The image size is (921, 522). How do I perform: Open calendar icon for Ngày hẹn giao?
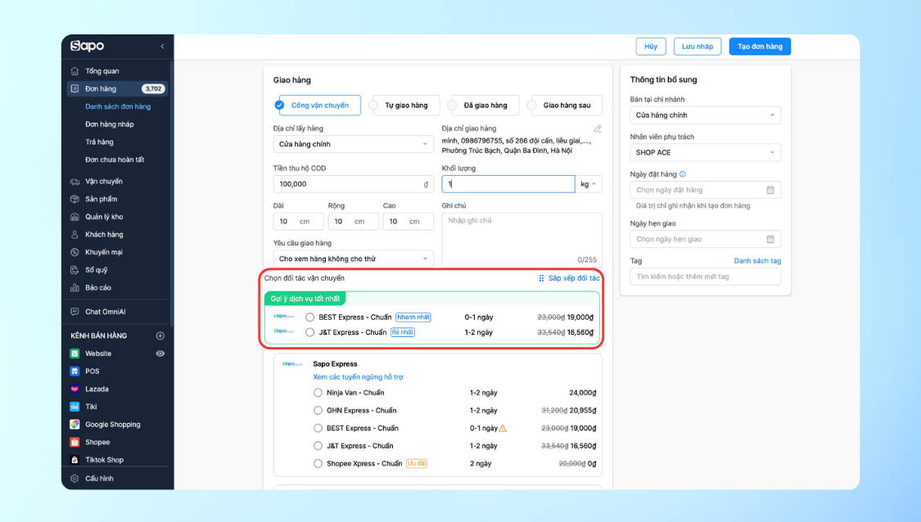[x=770, y=239]
